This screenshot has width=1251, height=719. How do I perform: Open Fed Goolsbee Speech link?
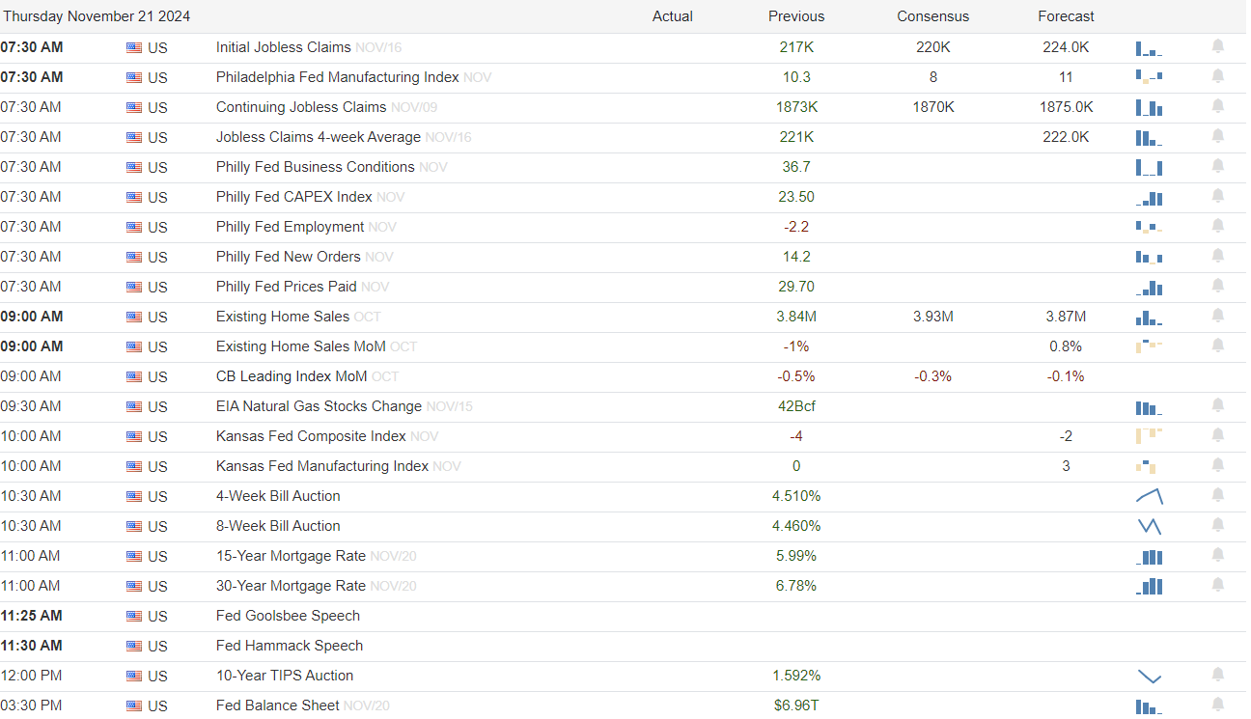(288, 616)
